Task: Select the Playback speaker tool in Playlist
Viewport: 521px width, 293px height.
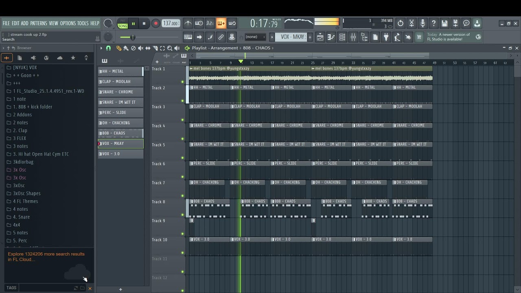Action: coord(177,48)
